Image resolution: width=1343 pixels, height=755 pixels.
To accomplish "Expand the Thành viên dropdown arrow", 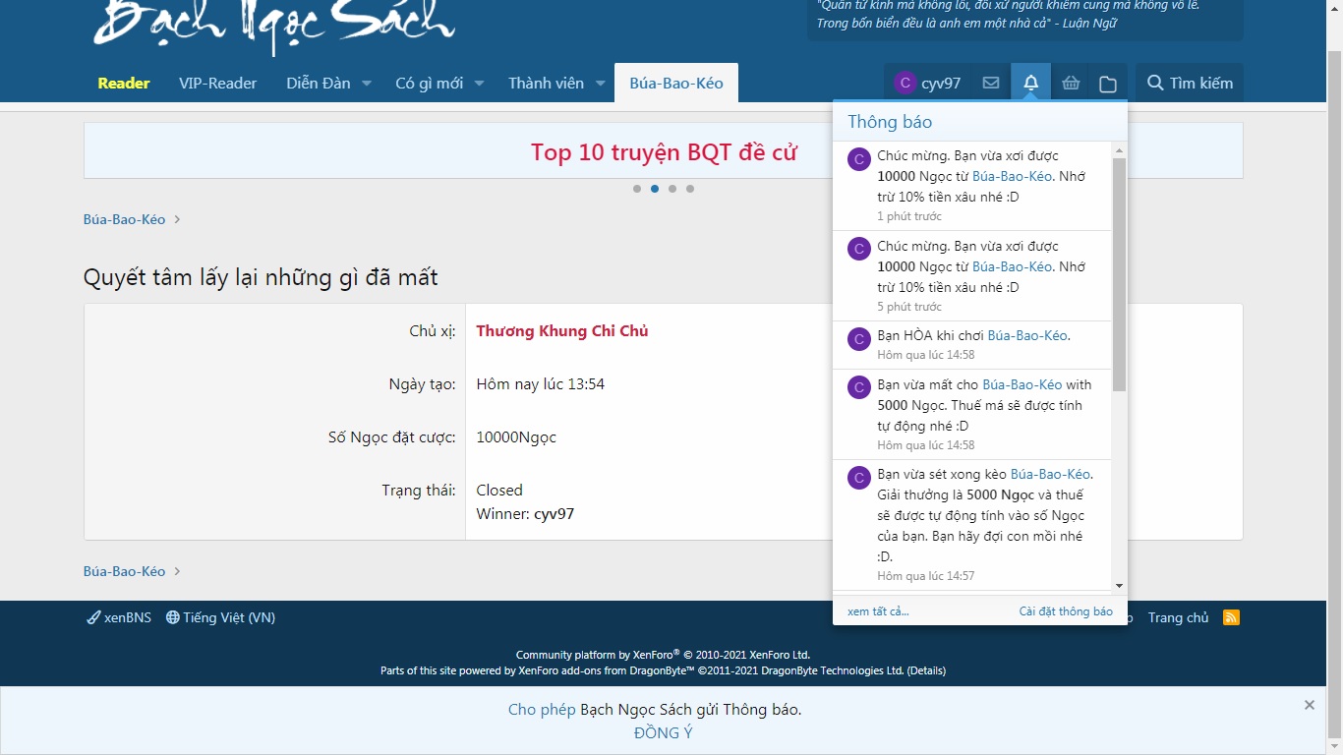I will coord(600,84).
